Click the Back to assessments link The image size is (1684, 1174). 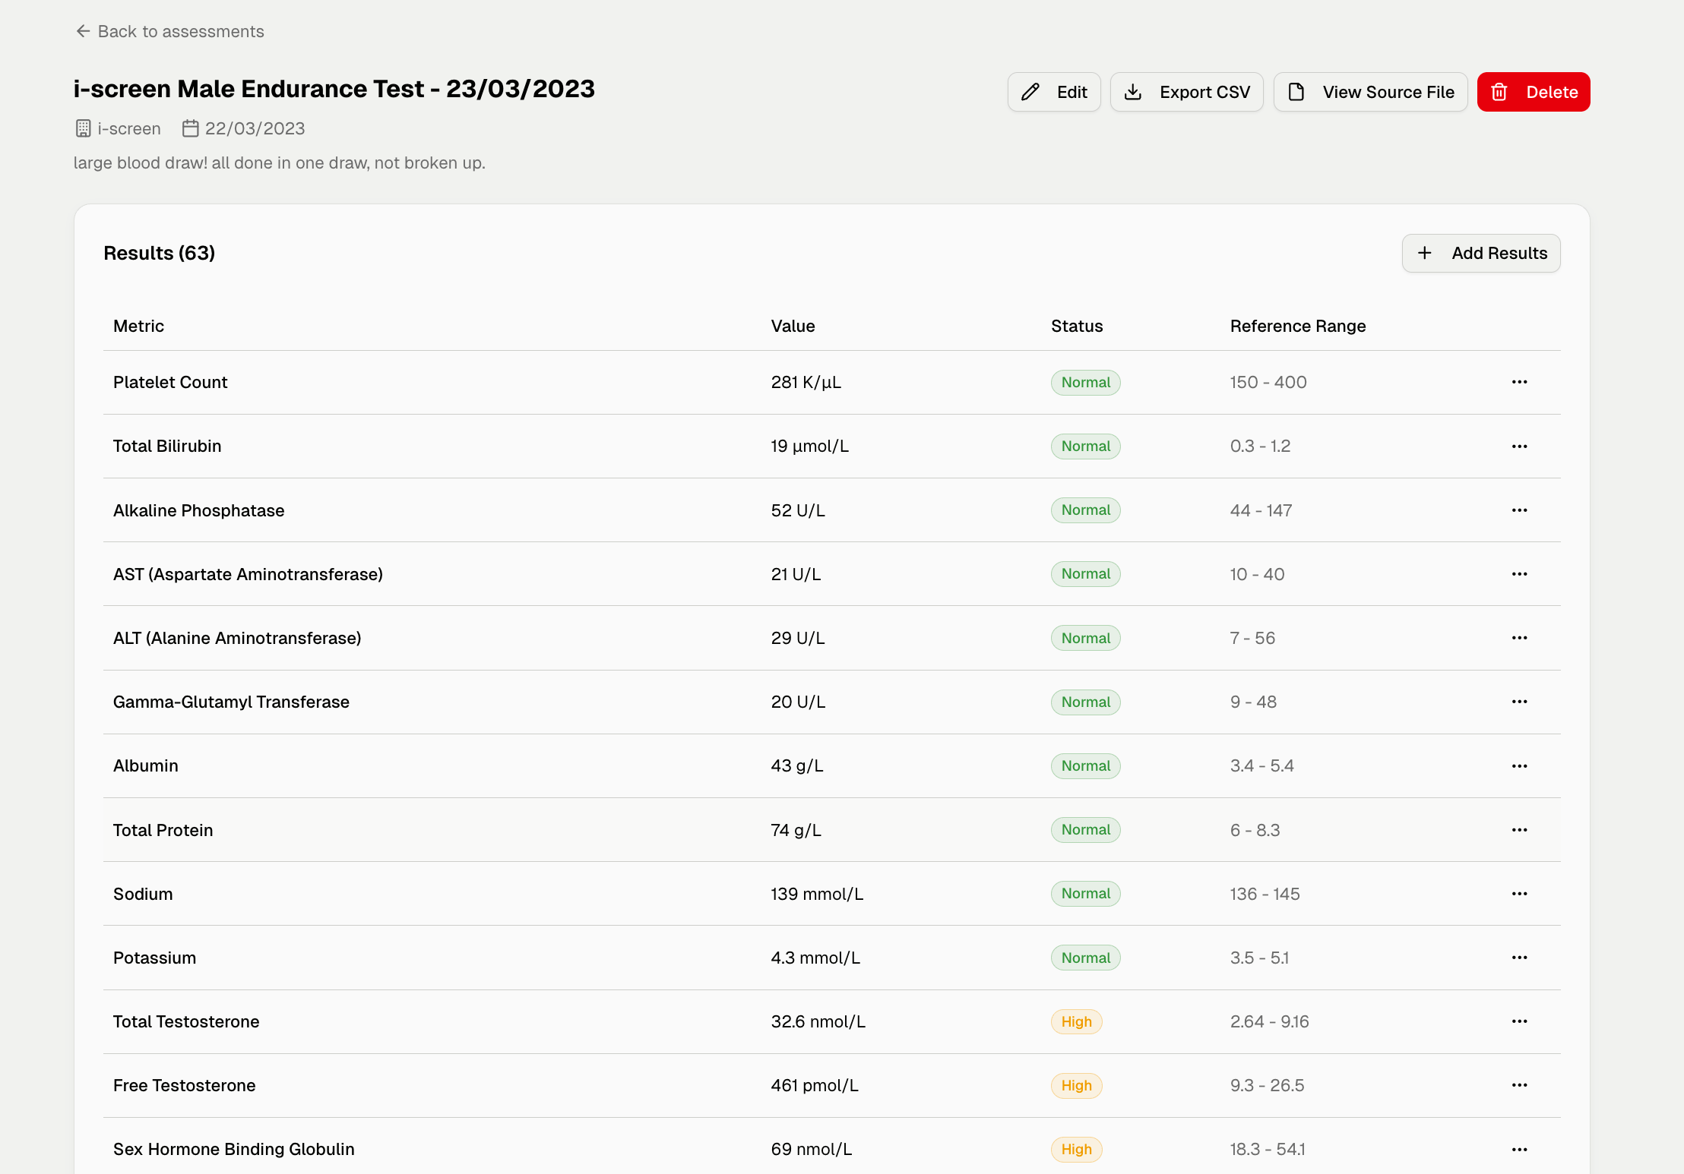pos(180,31)
